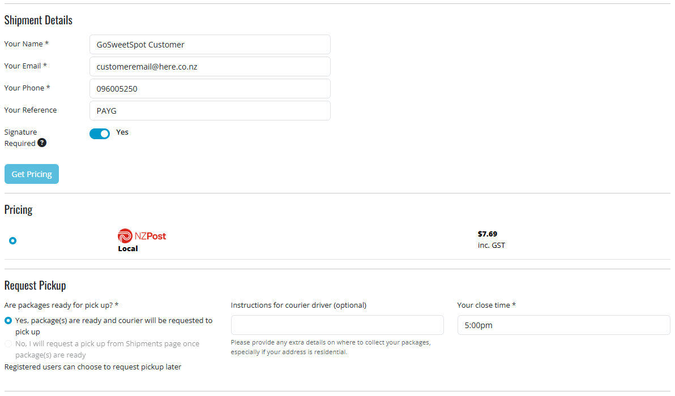
Task: Click the 'Yes' label beside the toggle
Action: (122, 132)
